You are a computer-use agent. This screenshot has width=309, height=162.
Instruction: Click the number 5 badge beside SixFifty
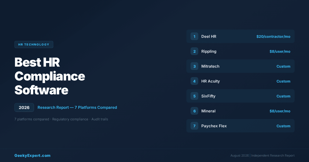194,96
